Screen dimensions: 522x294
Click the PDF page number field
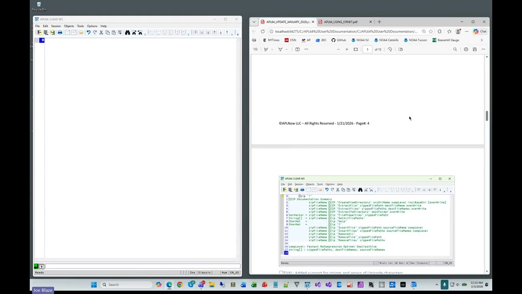[367, 49]
